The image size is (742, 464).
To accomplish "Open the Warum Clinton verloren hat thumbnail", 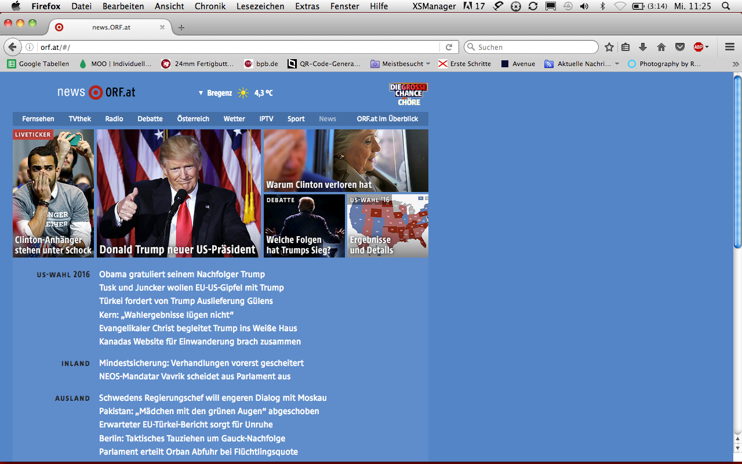I will pyautogui.click(x=346, y=161).
